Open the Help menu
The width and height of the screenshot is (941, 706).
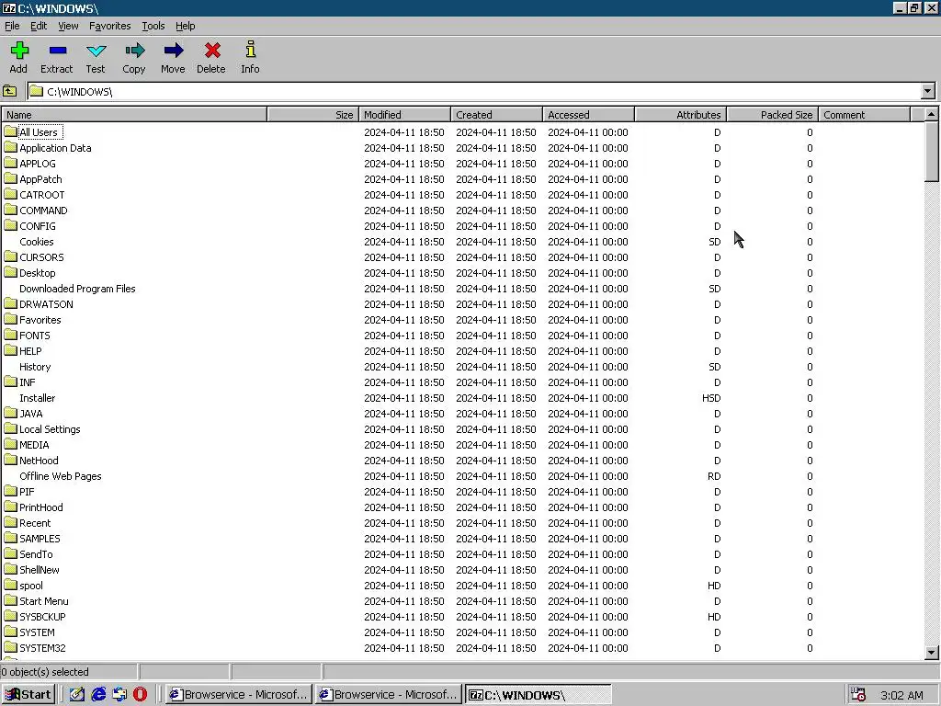click(x=185, y=26)
